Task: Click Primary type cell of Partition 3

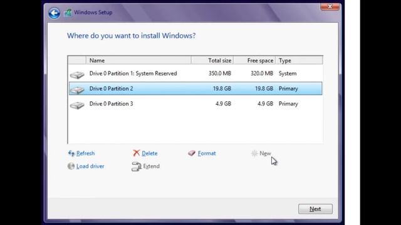Action: [x=288, y=104]
